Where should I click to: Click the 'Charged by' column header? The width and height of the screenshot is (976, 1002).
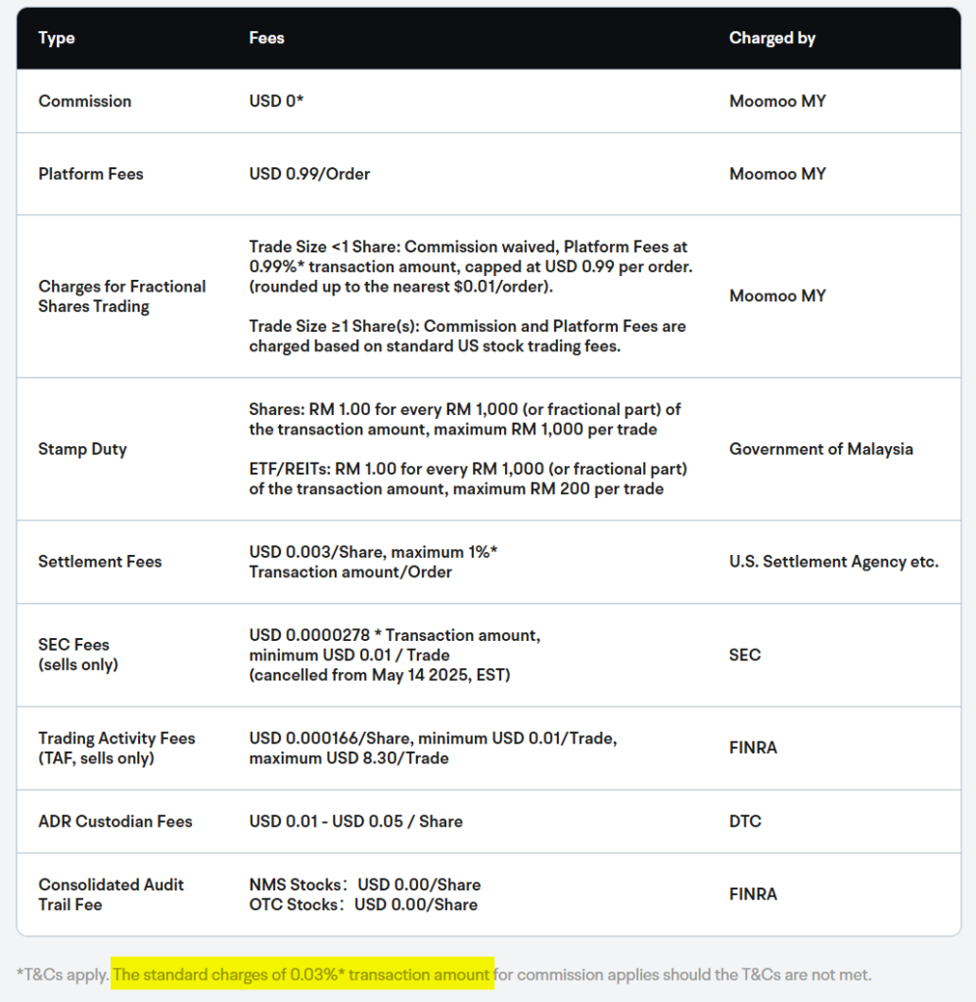click(771, 38)
